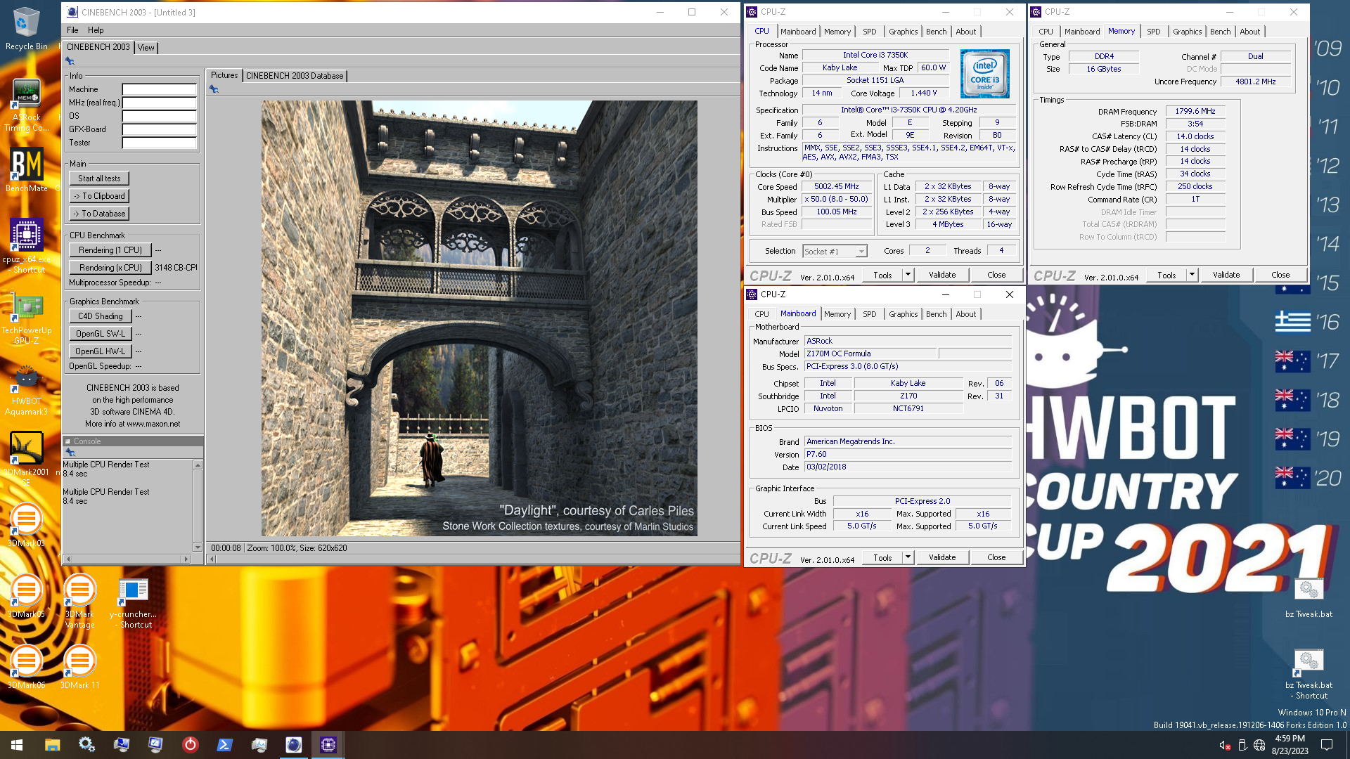Screen dimensions: 1350x759
Task: Click into the GFX-Board info field
Action: click(x=159, y=129)
